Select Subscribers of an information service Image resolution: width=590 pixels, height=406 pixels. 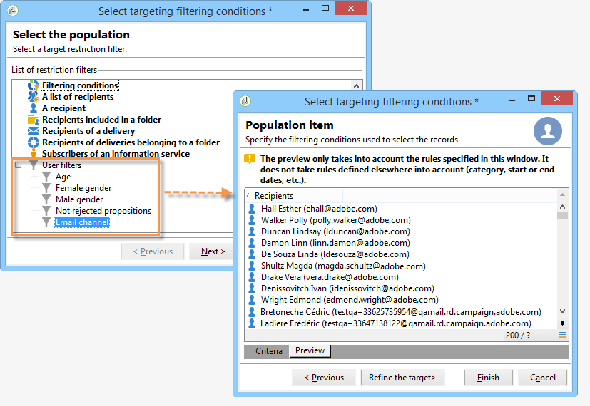116,154
